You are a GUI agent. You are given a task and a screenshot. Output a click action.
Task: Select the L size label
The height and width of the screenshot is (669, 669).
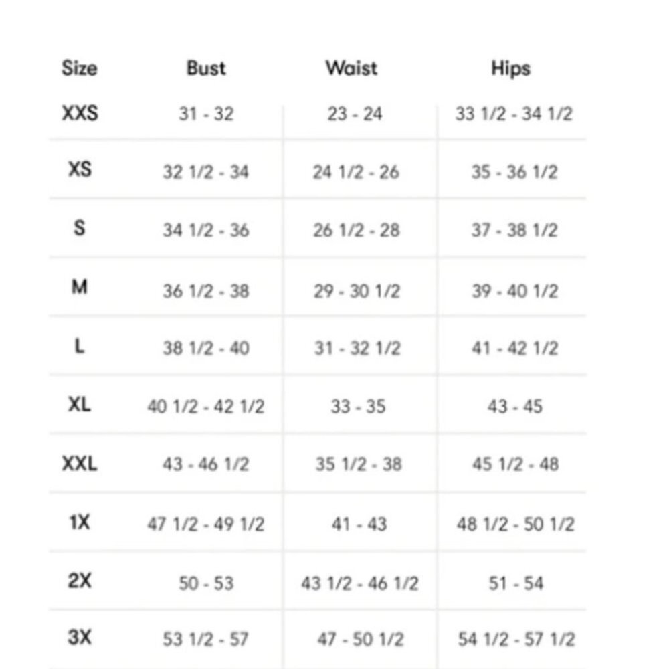coord(80,346)
